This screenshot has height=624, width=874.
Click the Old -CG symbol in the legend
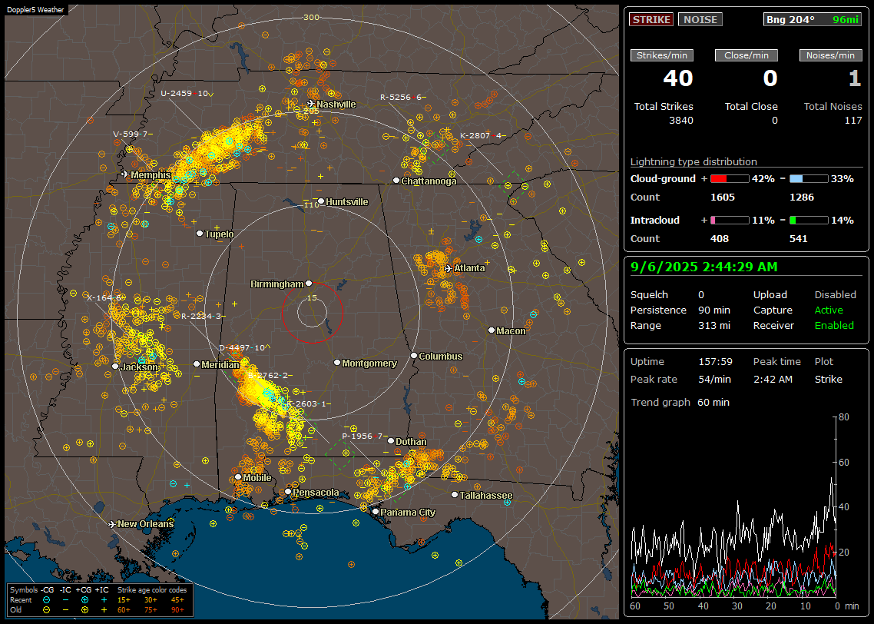[x=47, y=610]
